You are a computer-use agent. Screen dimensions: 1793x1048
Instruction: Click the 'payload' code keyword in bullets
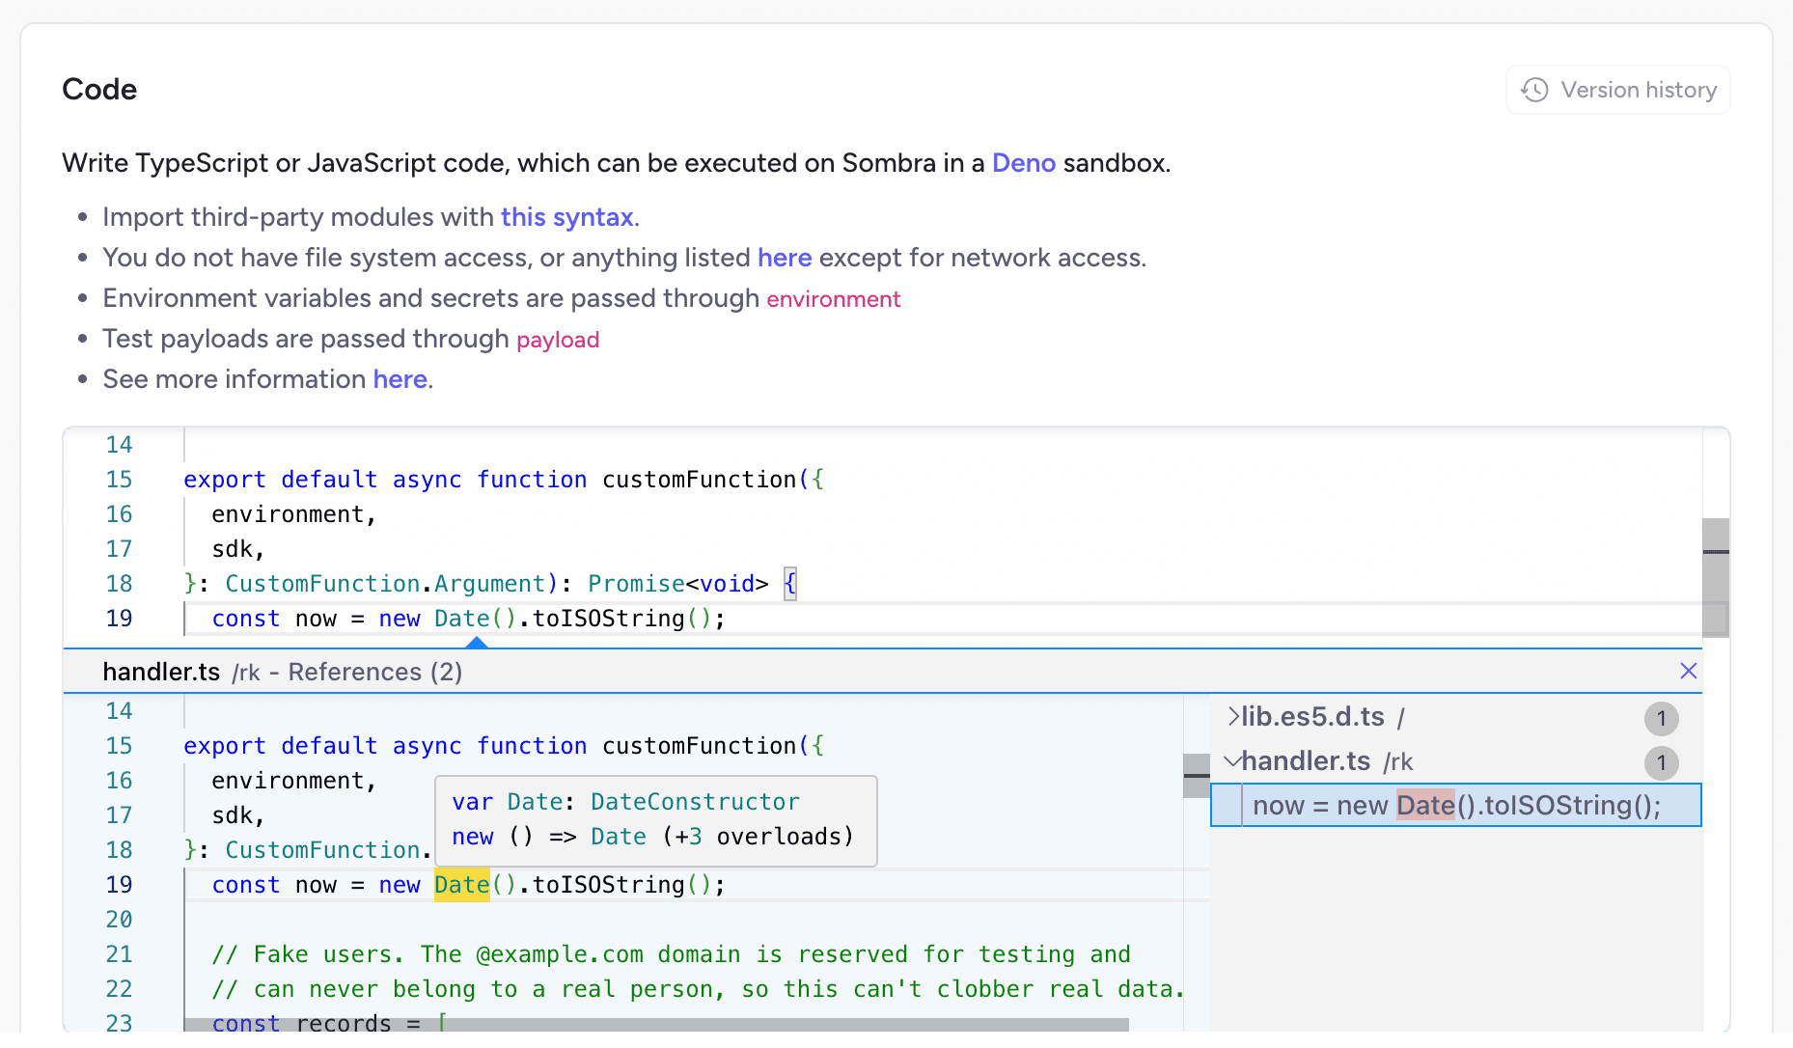pyautogui.click(x=558, y=340)
